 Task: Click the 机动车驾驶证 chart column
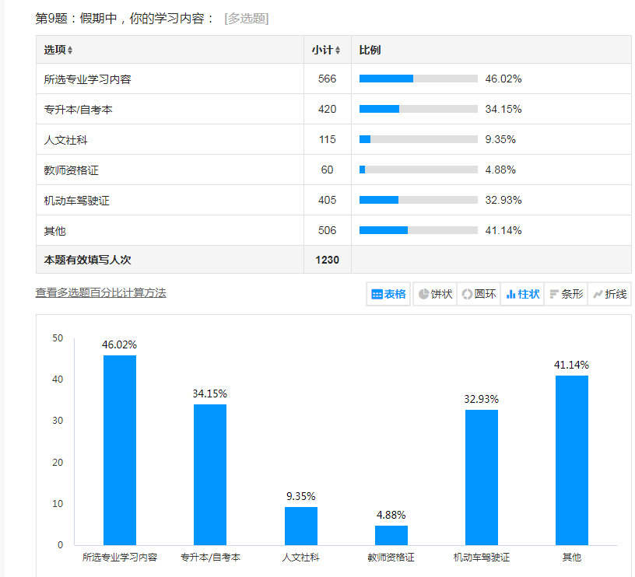coord(482,477)
